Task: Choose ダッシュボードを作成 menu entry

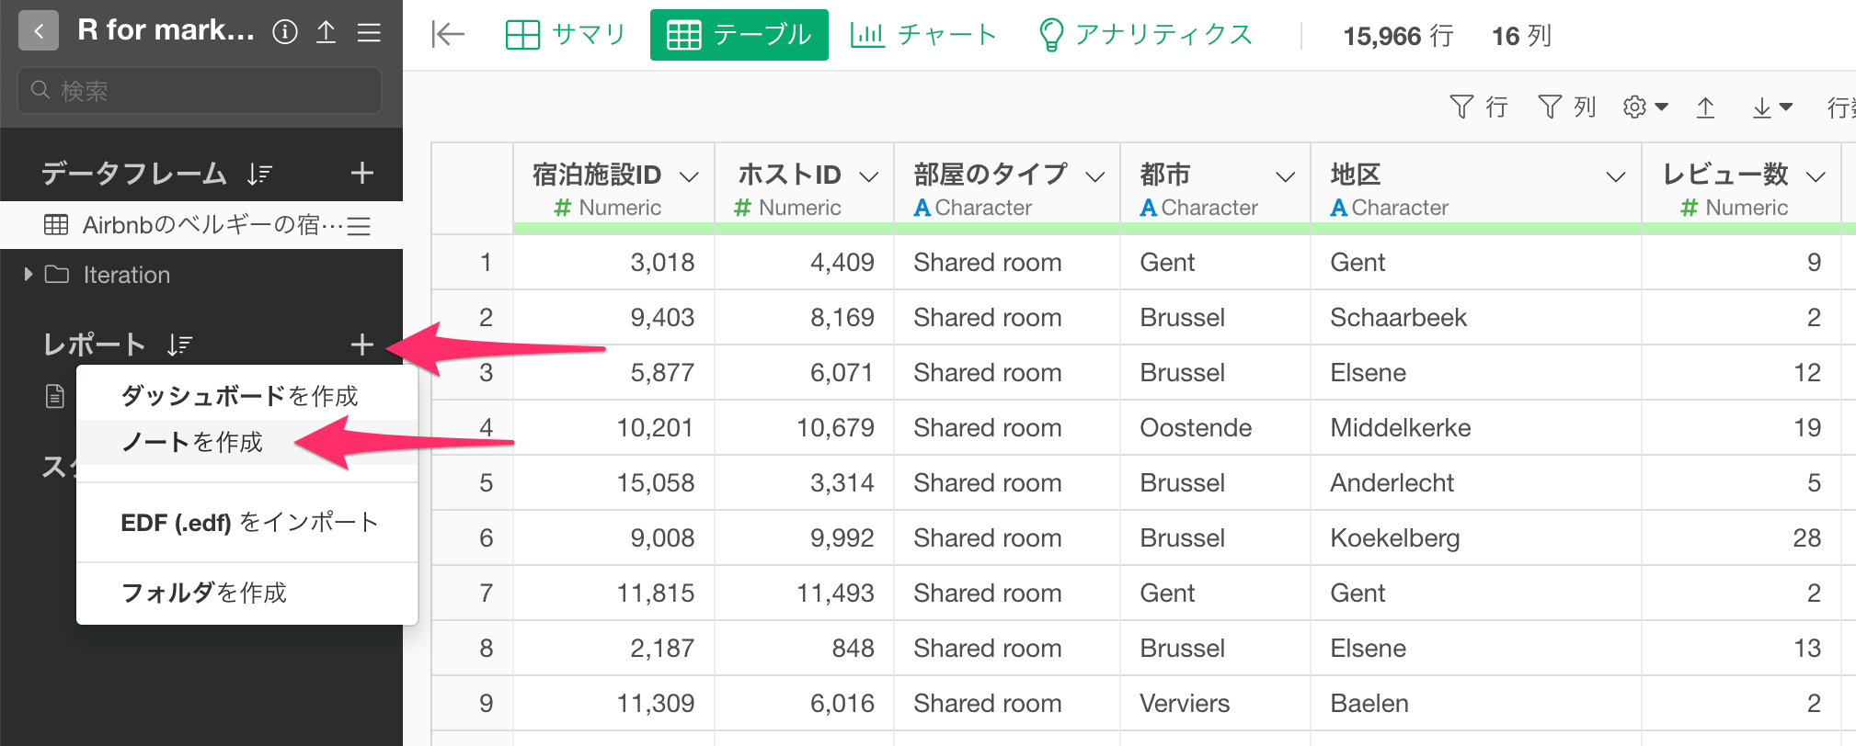Action: (x=239, y=396)
